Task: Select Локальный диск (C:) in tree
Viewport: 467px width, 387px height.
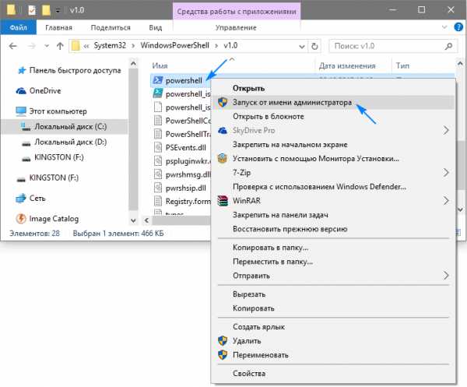Action: 71,127
